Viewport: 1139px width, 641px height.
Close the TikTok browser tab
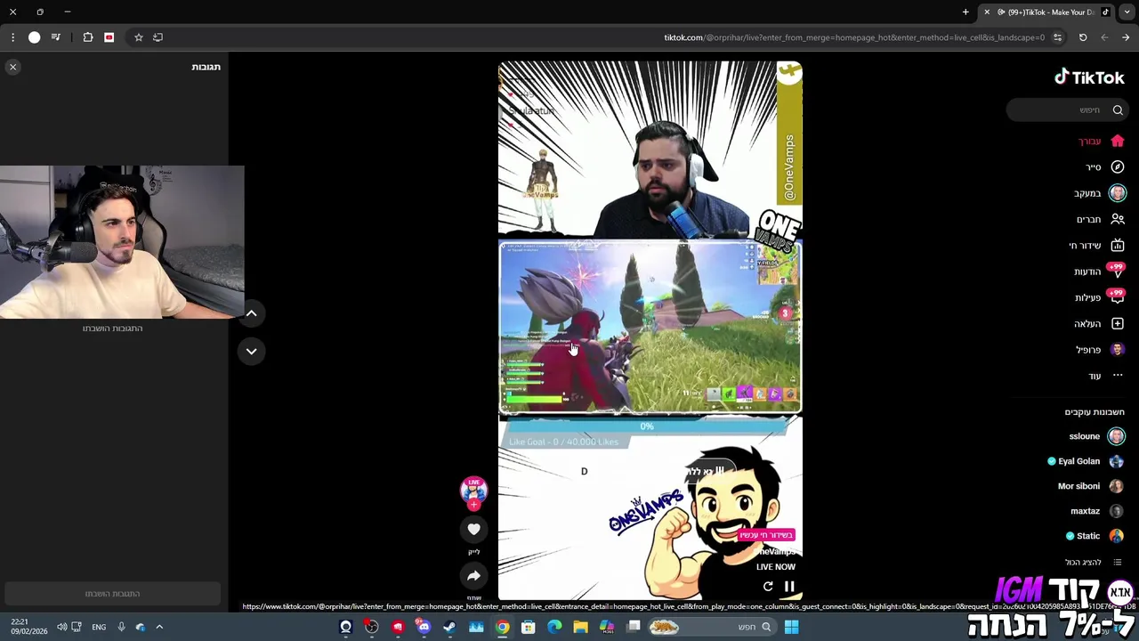[987, 12]
